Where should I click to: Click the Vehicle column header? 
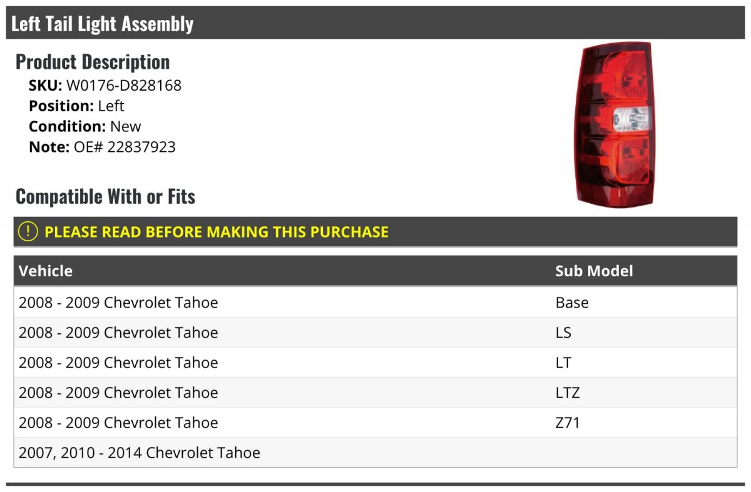(x=46, y=271)
